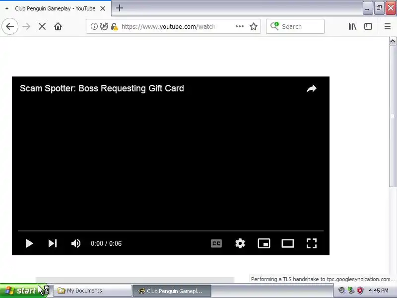This screenshot has width=397, height=298.
Task: Open the Firefox hamburger menu
Action: click(388, 26)
